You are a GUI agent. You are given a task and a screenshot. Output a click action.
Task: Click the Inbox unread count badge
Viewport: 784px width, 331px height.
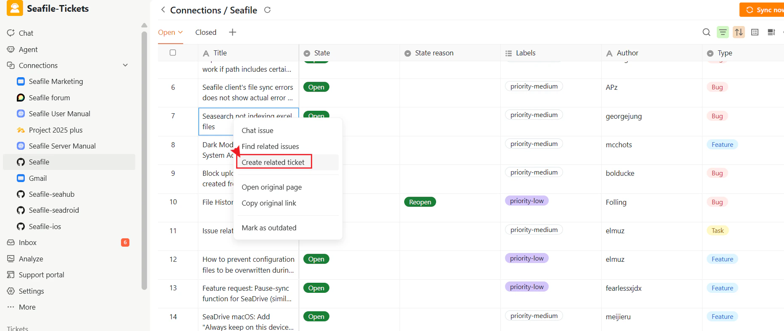pos(125,242)
